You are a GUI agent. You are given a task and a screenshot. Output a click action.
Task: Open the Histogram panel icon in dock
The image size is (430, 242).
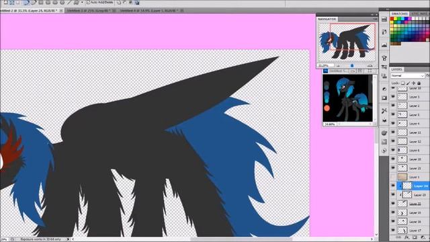click(384, 45)
